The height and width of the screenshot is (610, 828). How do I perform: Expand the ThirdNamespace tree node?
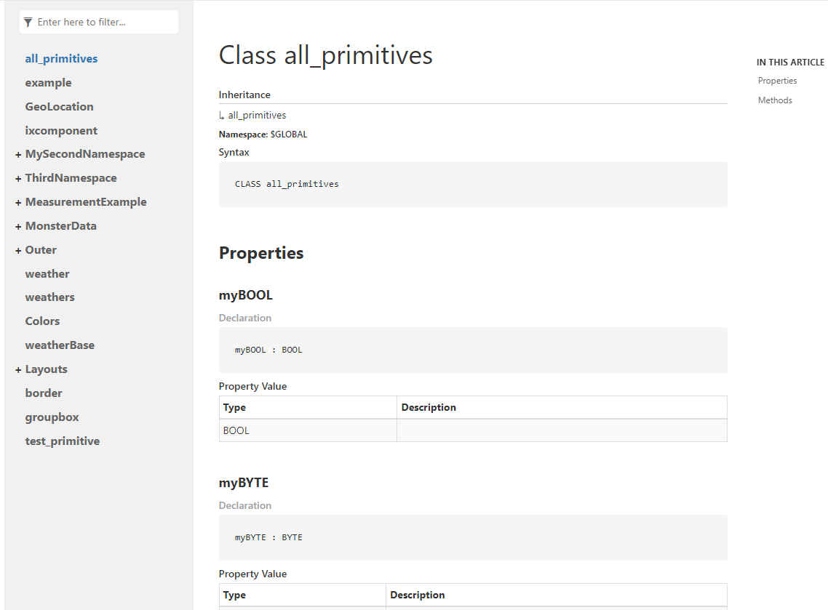(x=17, y=177)
